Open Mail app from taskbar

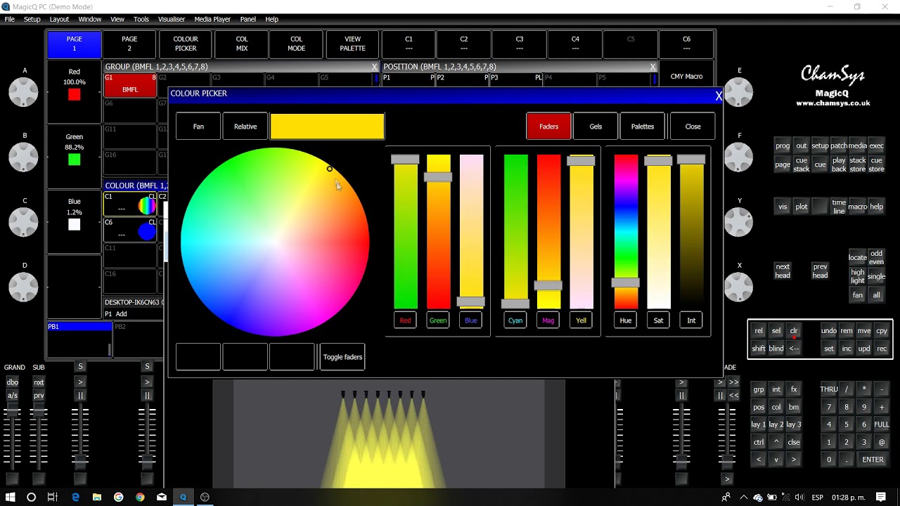pos(162,497)
